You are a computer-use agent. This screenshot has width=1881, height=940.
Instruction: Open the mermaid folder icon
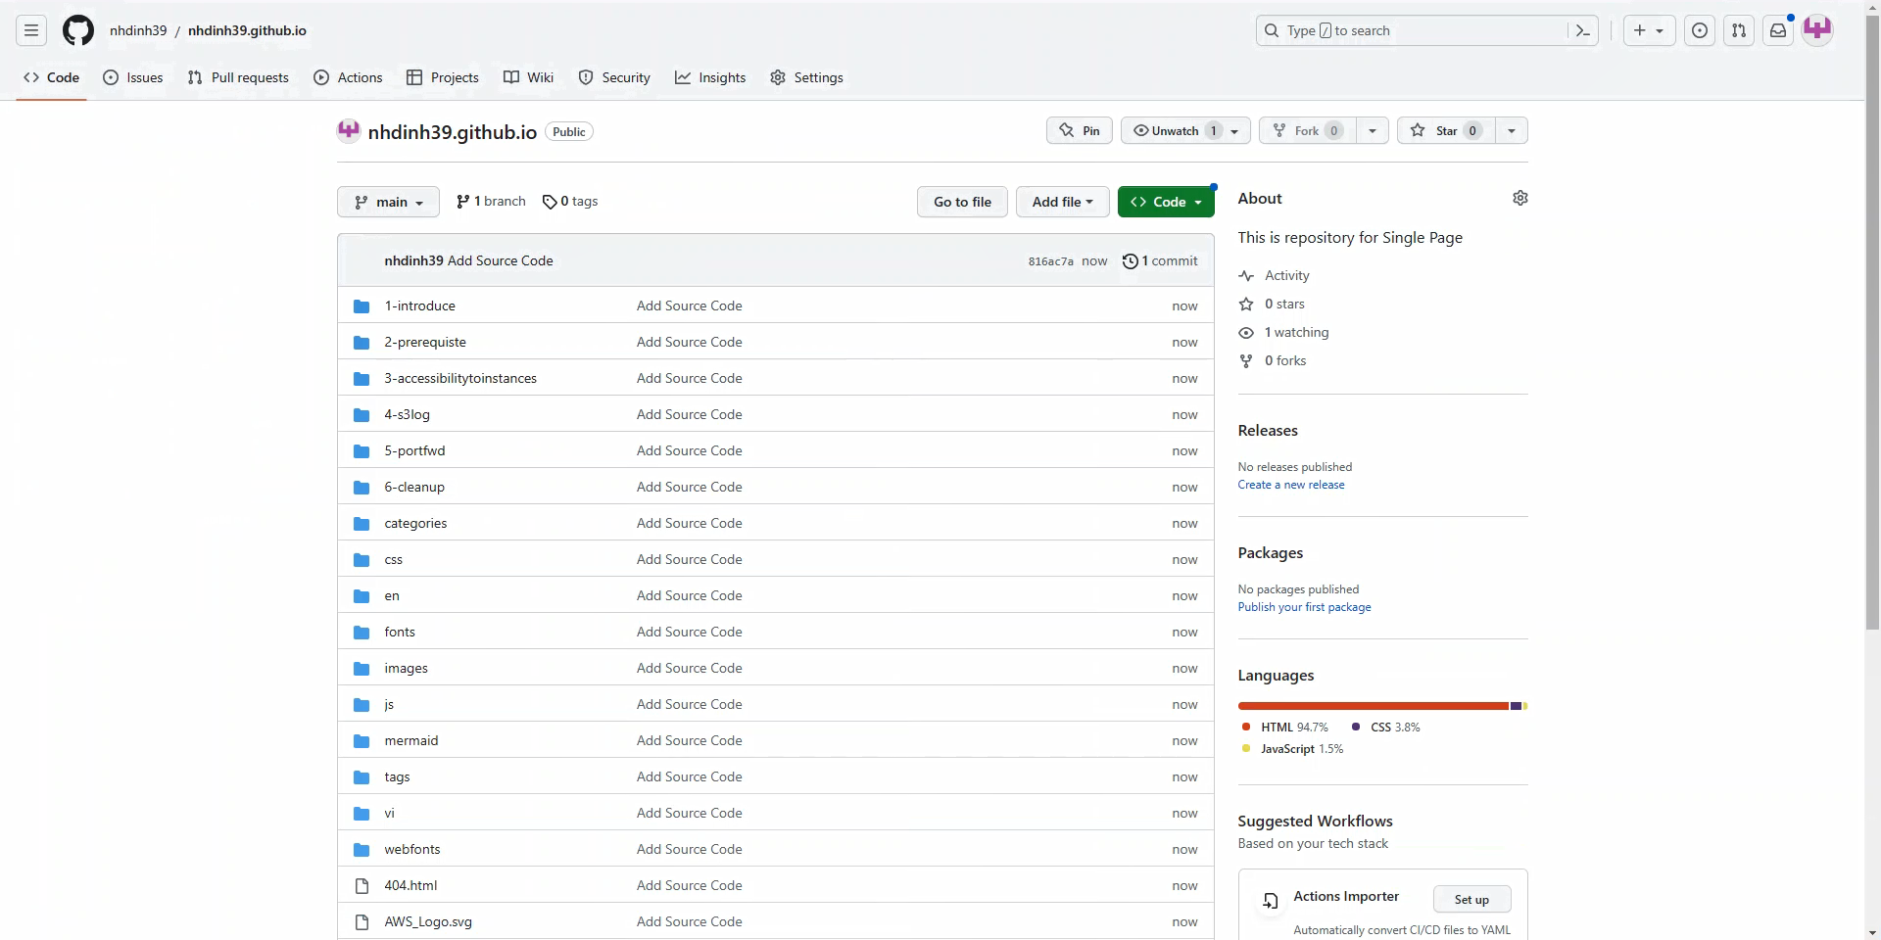tap(362, 740)
